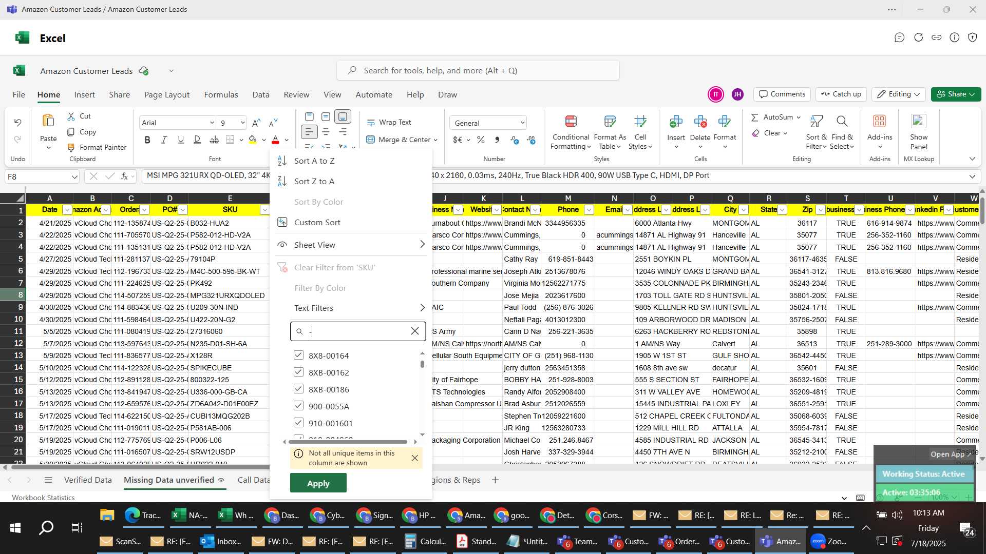The width and height of the screenshot is (986, 554).
Task: Expand the Sheet View submenu
Action: (x=351, y=245)
